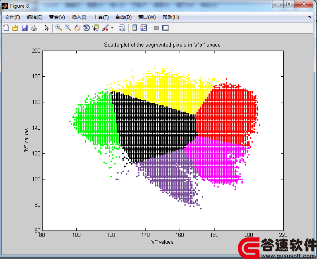
Task: Print the figure using the printer icon
Action: [34, 28]
